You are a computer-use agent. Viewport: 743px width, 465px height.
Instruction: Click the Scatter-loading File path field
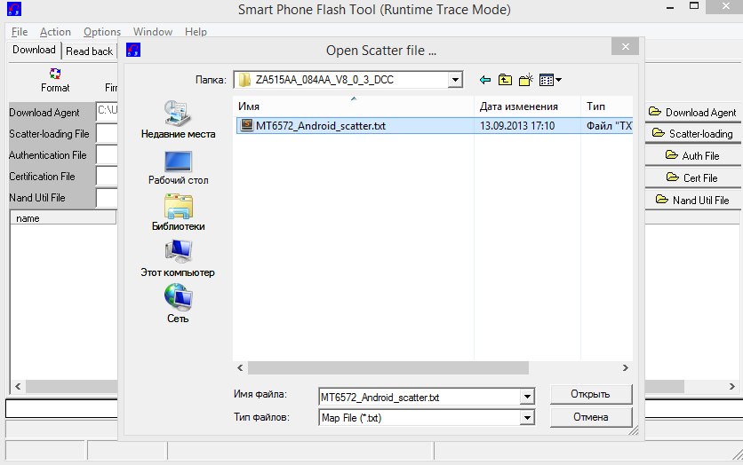coord(107,133)
